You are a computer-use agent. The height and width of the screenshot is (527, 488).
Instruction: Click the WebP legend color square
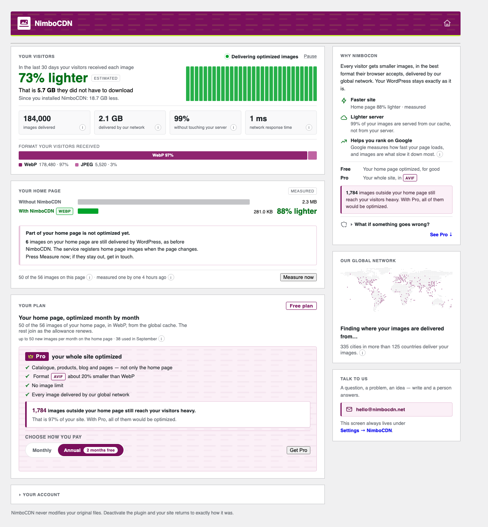pos(21,165)
